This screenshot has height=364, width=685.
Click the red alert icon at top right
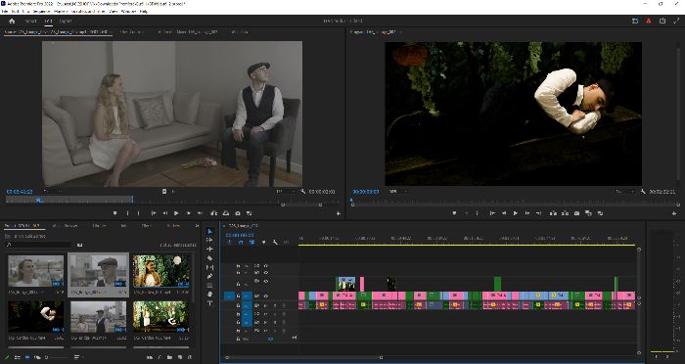pyautogui.click(x=649, y=21)
